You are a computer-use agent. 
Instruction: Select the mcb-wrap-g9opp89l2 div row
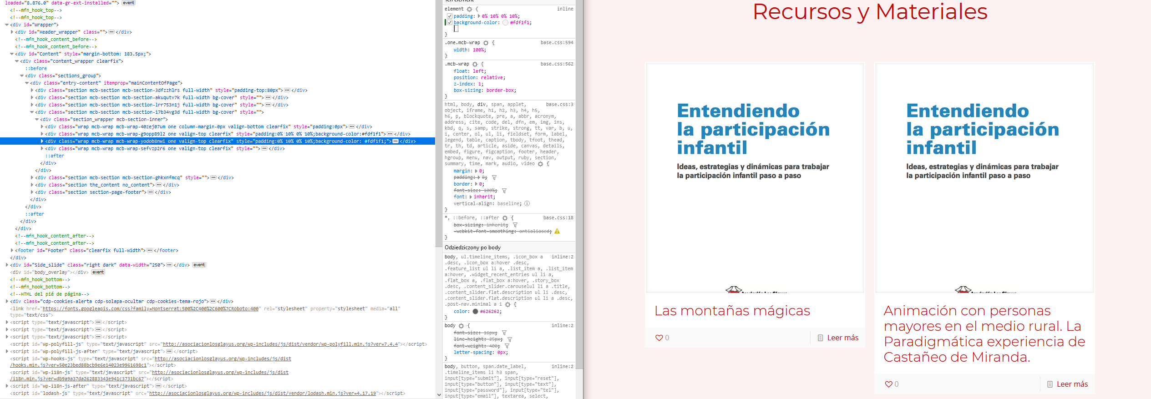point(218,134)
